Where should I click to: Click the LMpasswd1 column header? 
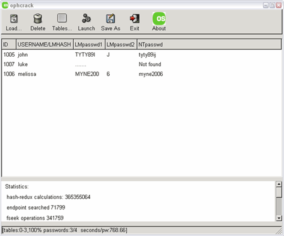tap(89, 44)
